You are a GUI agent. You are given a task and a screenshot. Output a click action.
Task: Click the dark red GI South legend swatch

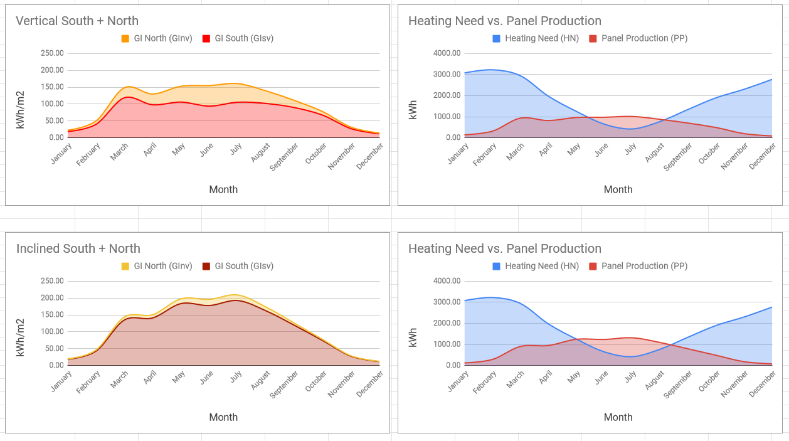pyautogui.click(x=206, y=266)
